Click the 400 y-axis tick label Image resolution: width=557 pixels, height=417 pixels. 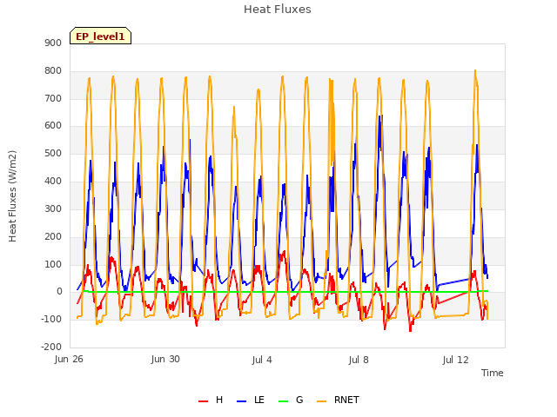(x=53, y=182)
